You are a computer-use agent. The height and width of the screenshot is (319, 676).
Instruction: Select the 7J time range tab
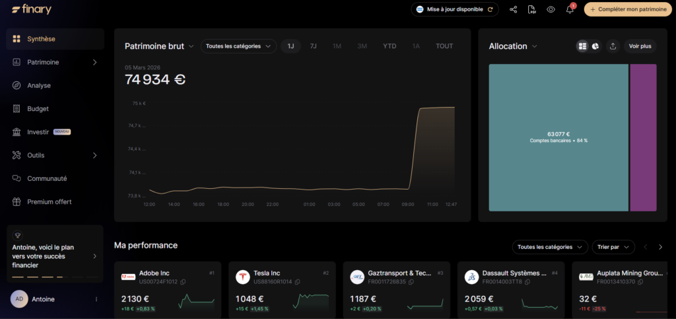[x=313, y=46]
